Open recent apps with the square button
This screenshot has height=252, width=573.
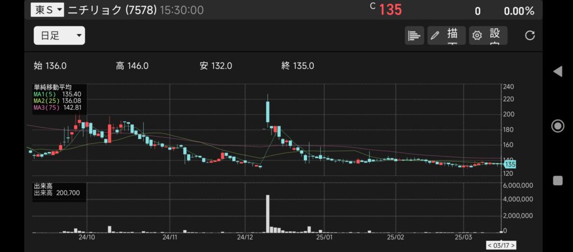coord(557,180)
